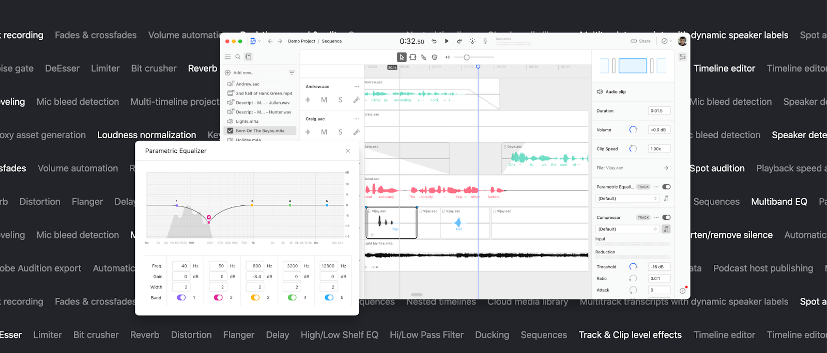Open the project files notebook icon
This screenshot has width=827, height=353.
pos(248,57)
